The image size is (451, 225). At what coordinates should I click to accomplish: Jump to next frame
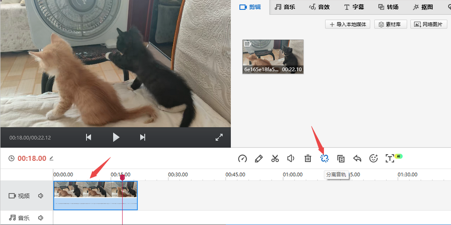pos(142,137)
